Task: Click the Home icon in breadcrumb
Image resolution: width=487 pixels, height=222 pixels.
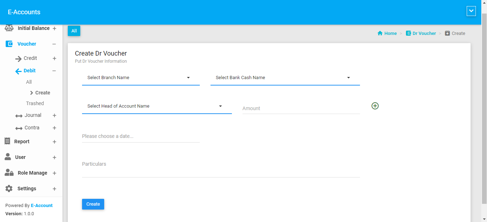Action: click(x=380, y=33)
